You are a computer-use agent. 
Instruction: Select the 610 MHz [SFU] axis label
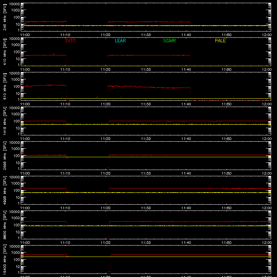tap(5, 87)
